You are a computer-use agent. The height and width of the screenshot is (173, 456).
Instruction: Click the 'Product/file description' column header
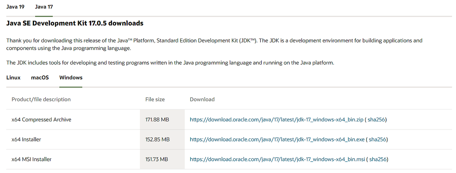click(x=41, y=99)
